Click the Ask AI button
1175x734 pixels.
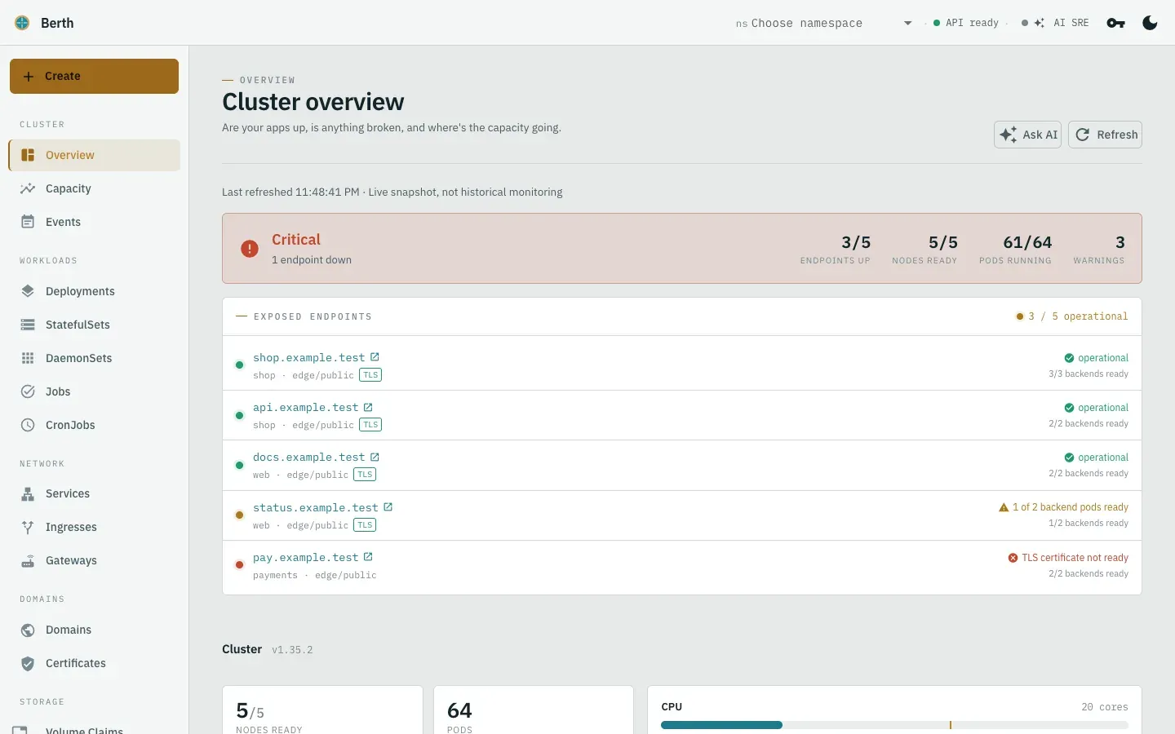(x=1027, y=135)
